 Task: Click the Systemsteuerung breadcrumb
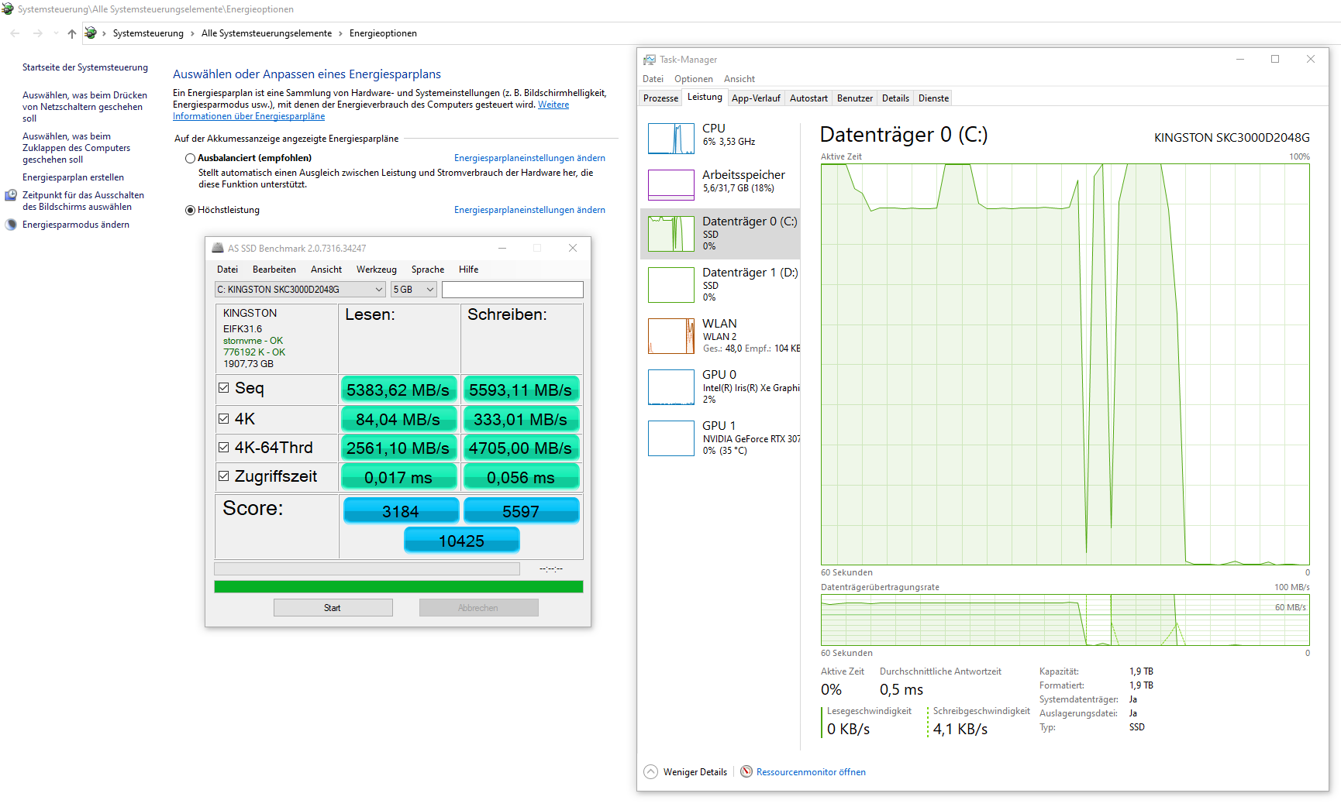148,33
